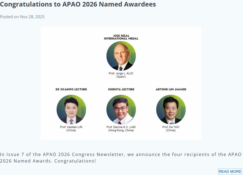Click the (Hong Kong, China) country label
This screenshot has width=243, height=175.
[x=121, y=130]
